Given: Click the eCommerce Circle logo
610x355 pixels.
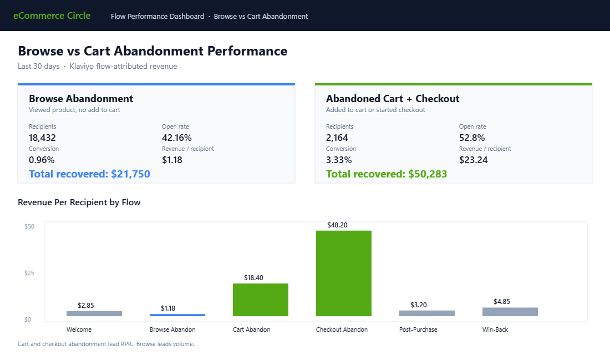Looking at the screenshot, I should click(x=52, y=16).
